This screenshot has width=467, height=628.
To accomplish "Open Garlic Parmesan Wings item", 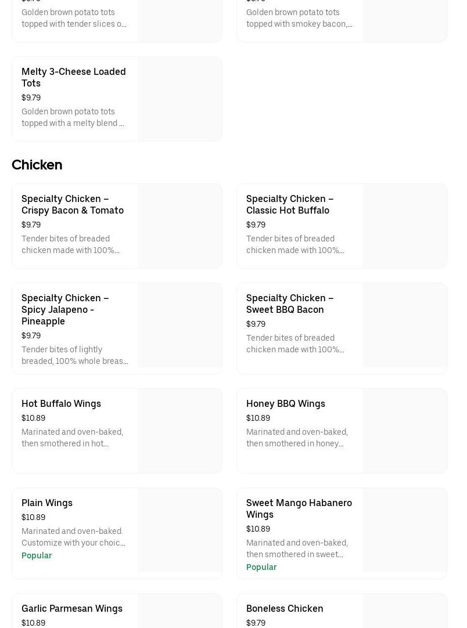I will point(72,608).
